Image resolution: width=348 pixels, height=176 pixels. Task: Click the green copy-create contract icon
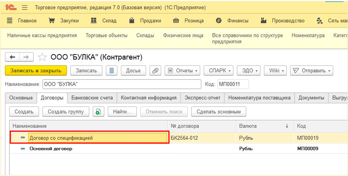pos(98,112)
